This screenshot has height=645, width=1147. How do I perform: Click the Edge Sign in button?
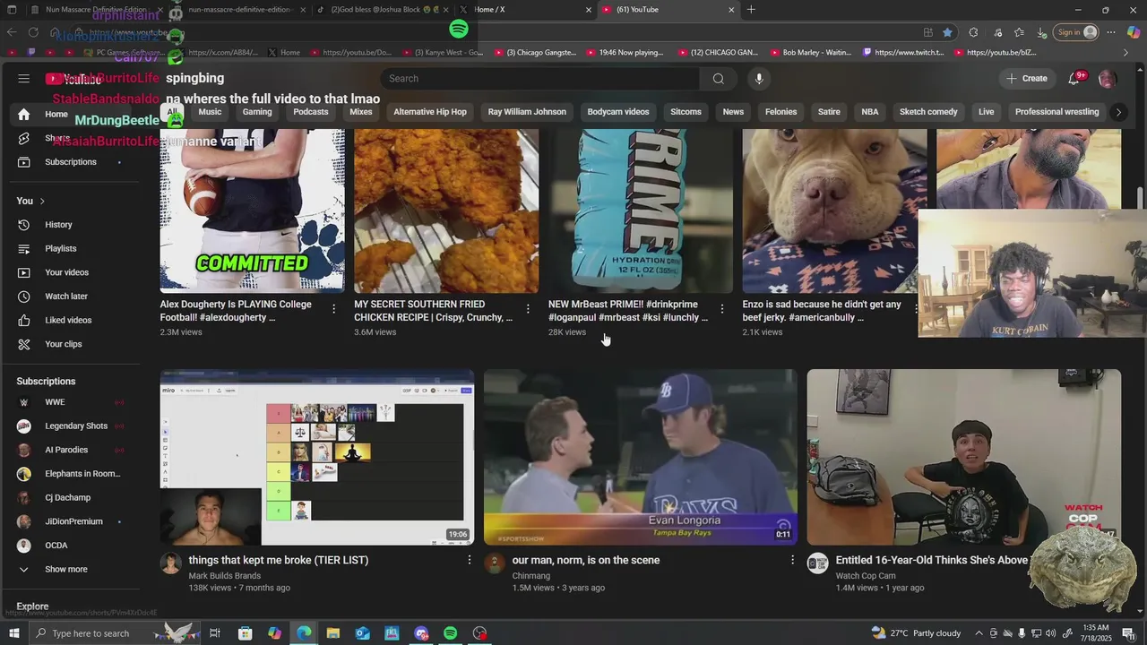coord(1077,32)
